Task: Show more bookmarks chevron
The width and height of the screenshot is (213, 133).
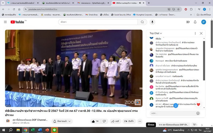Action: click(191, 15)
